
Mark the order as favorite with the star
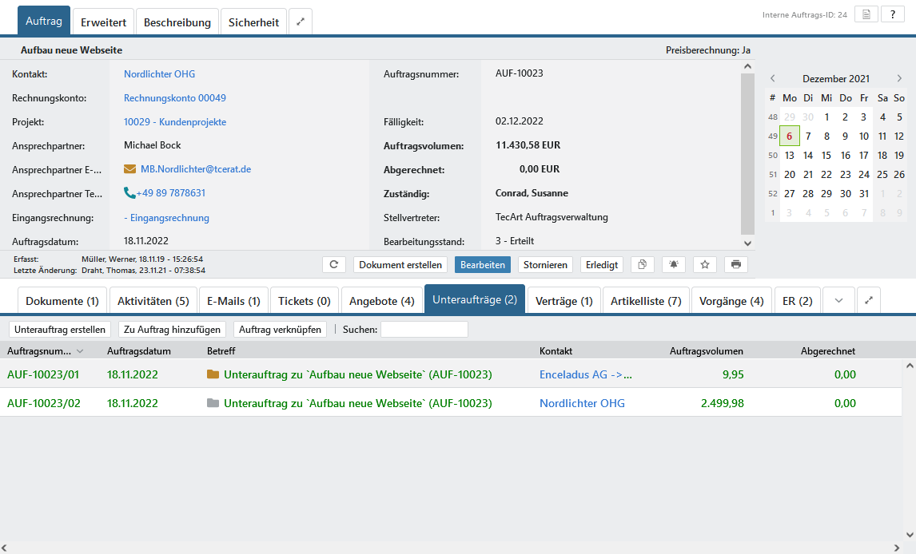coord(704,265)
